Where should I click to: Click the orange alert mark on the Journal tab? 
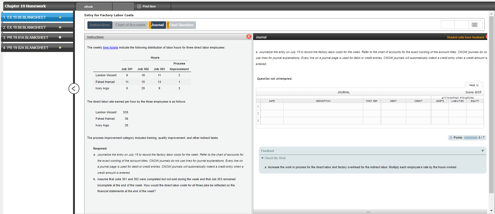tap(150, 25)
